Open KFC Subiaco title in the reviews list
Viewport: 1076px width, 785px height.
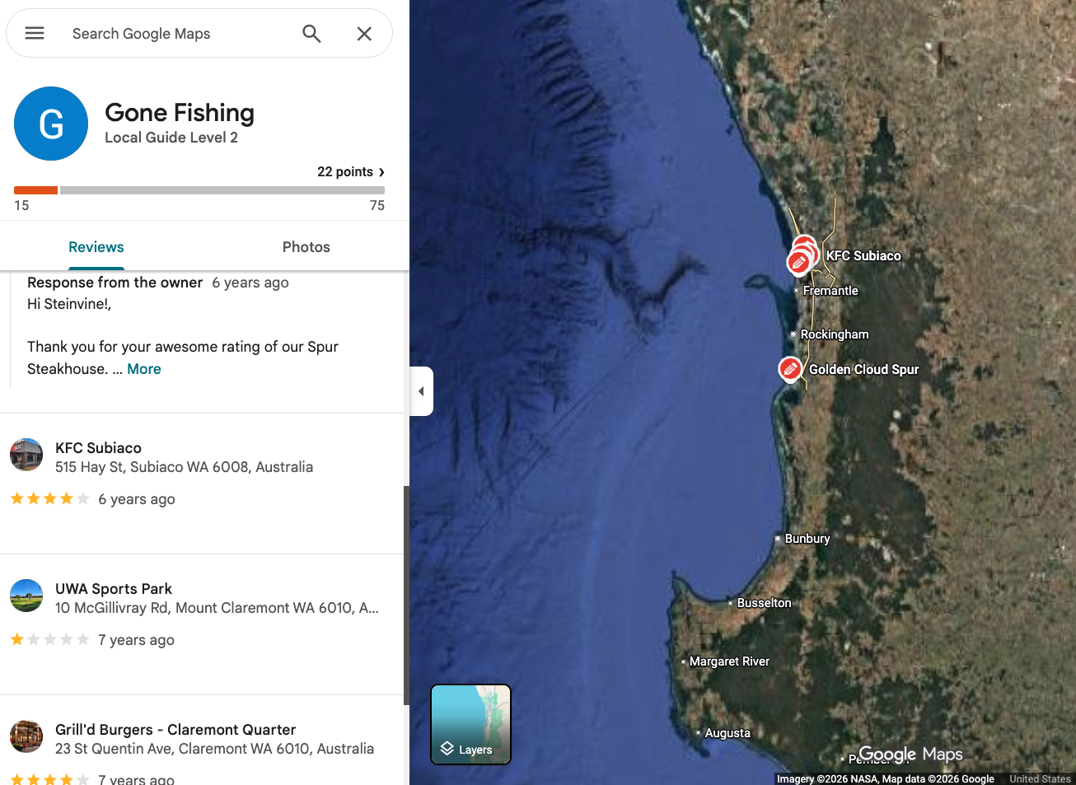(x=98, y=448)
